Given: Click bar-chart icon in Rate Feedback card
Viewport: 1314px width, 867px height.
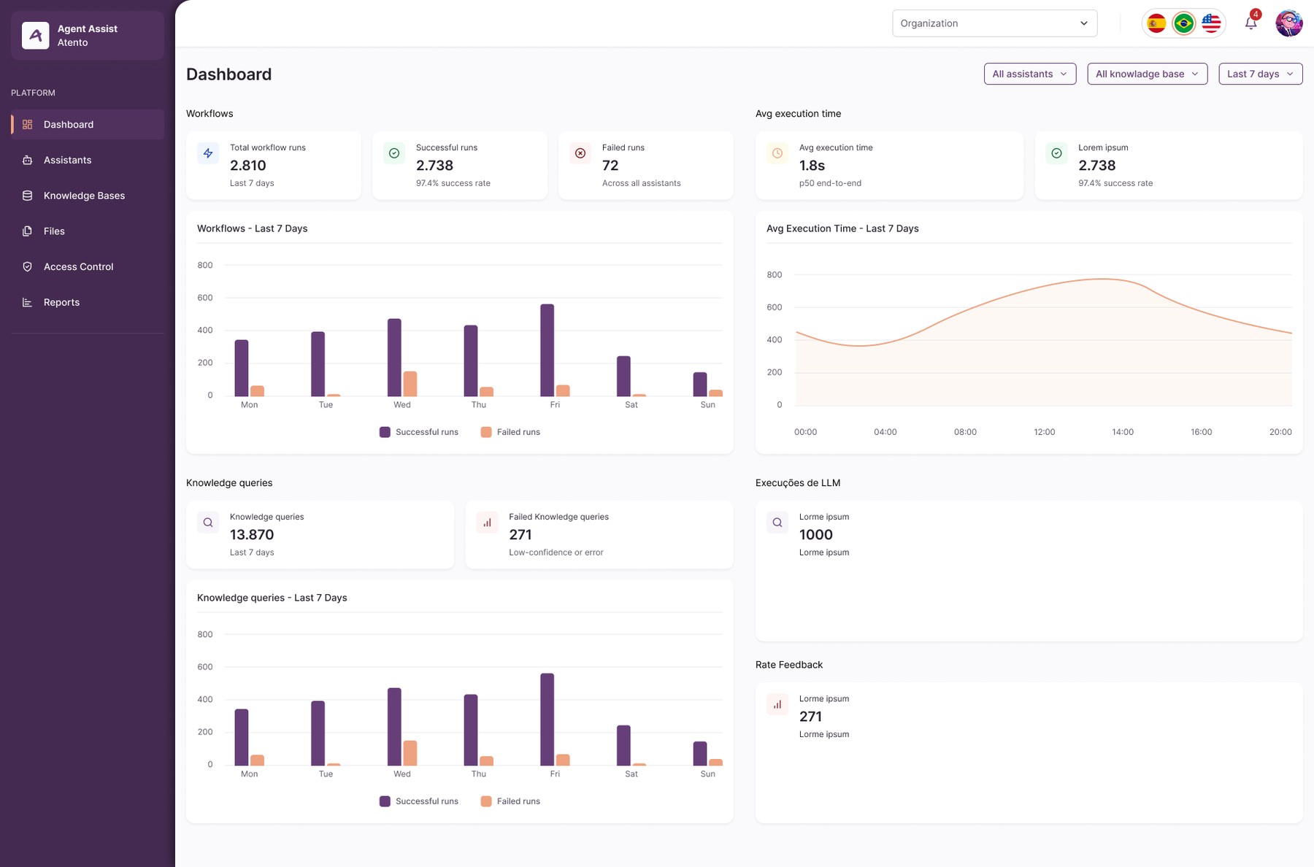Looking at the screenshot, I should [777, 704].
